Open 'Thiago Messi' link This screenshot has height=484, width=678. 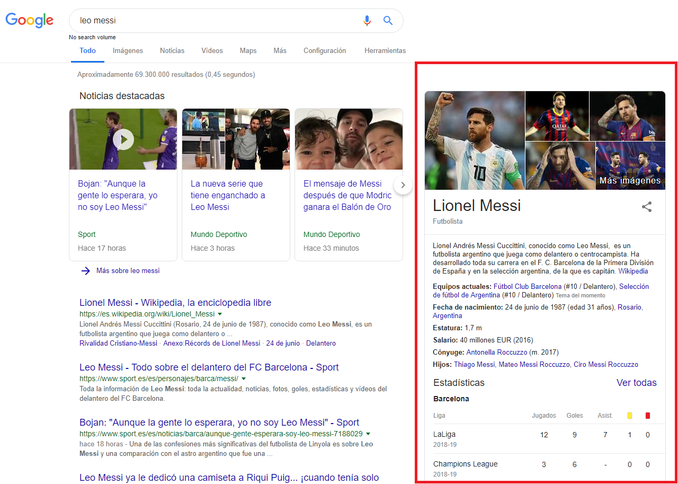pos(475,364)
